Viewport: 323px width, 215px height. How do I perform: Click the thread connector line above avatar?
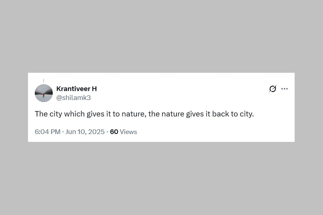43,81
